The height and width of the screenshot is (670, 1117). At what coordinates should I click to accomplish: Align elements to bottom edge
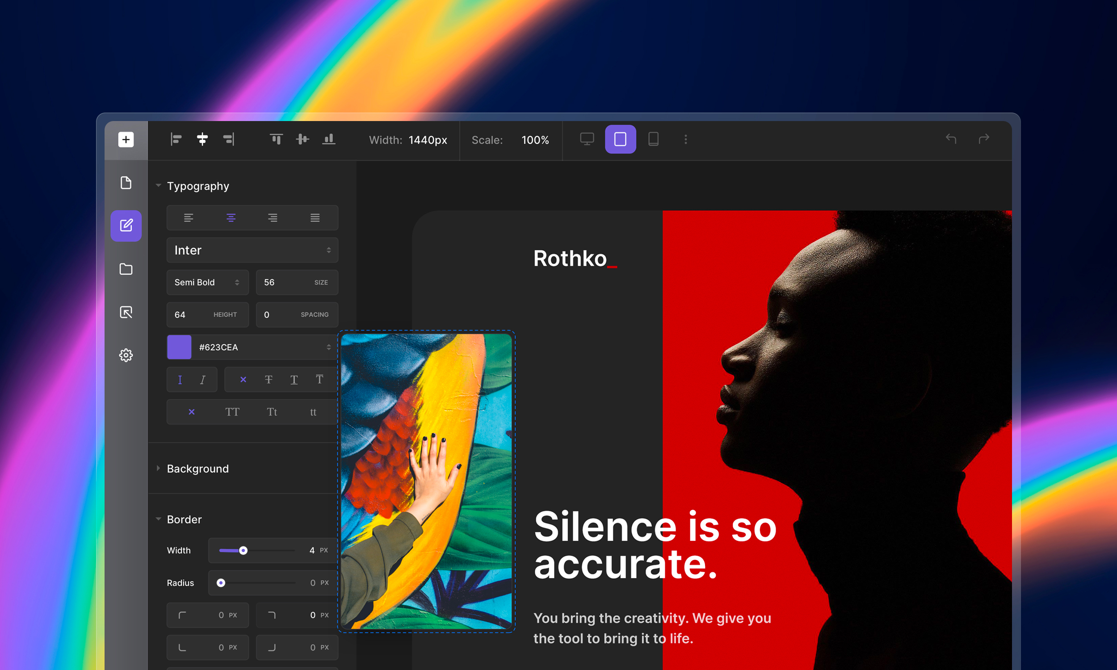(x=329, y=139)
